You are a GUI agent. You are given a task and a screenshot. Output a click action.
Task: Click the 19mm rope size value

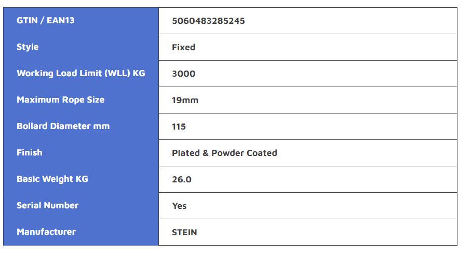(185, 100)
